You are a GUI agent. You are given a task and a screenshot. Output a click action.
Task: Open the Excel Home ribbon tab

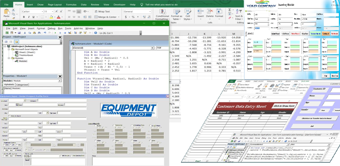(x=19, y=5)
